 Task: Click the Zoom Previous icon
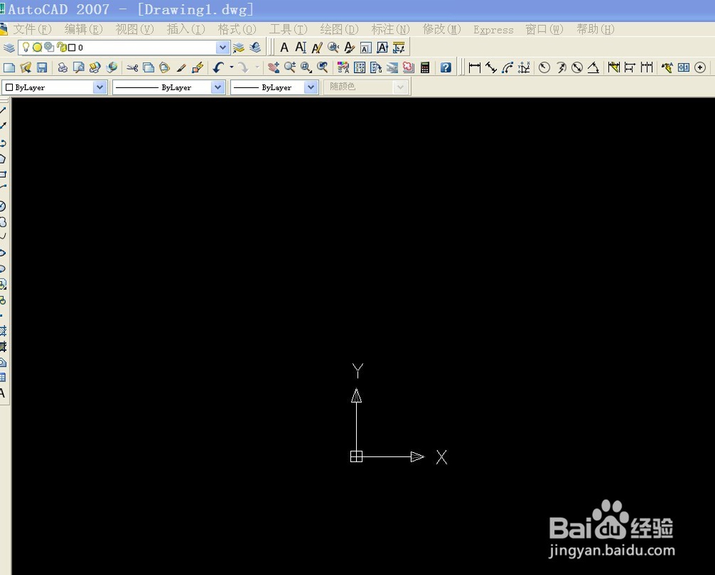tap(323, 68)
